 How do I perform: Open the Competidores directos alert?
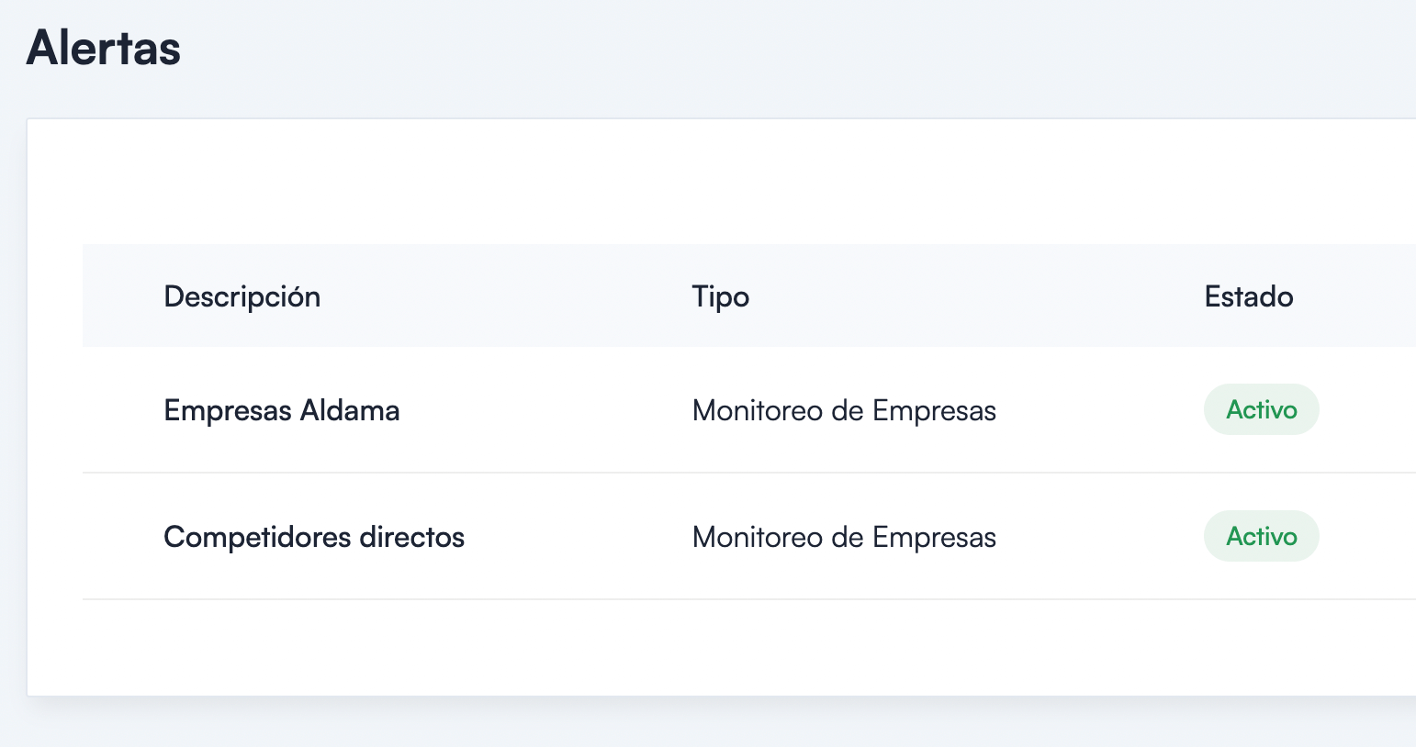tap(314, 537)
